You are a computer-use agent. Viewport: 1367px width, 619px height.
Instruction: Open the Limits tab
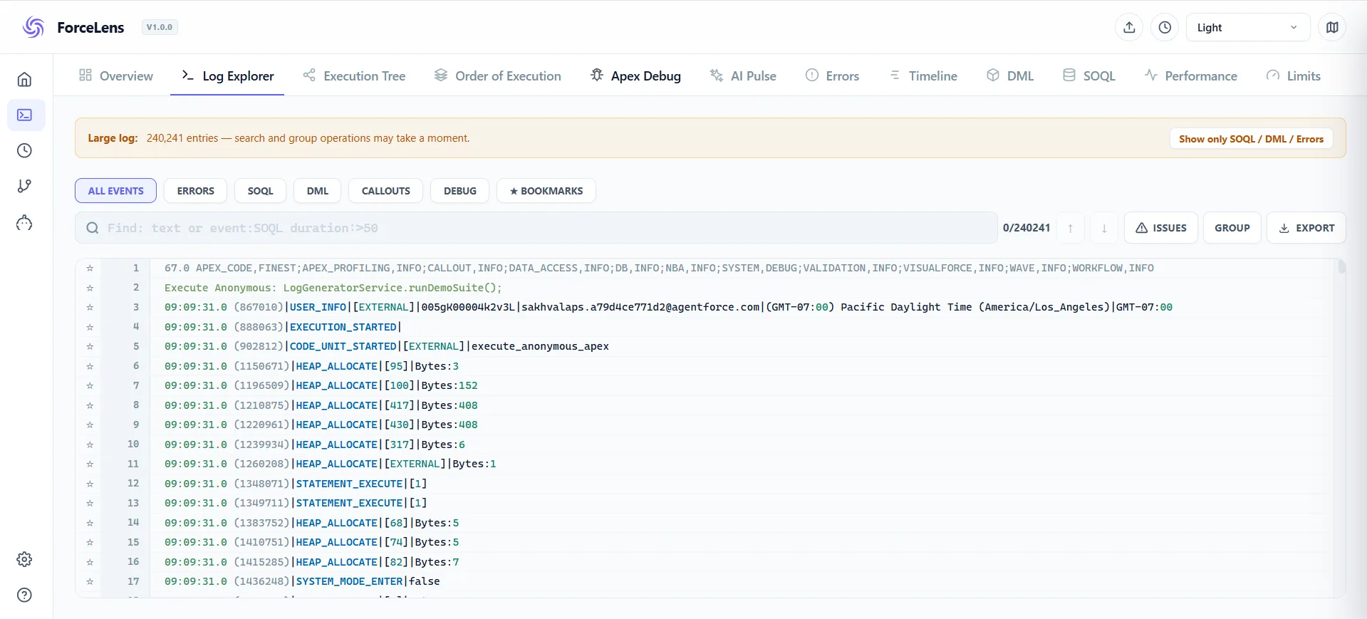1294,76
